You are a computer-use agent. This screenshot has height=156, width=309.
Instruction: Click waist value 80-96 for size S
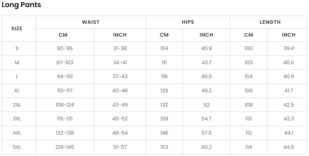(x=65, y=48)
